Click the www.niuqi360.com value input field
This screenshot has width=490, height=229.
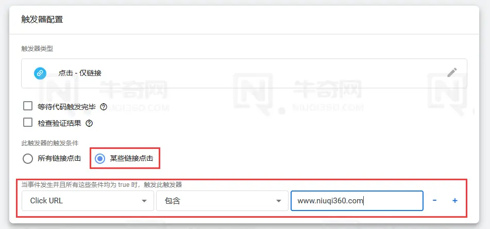357,201
